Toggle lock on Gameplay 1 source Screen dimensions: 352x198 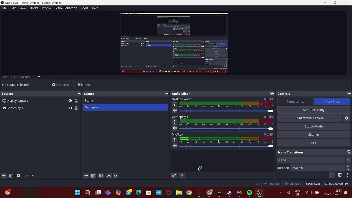[76, 108]
